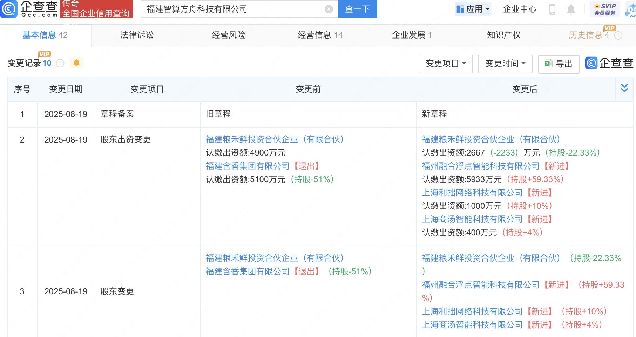The width and height of the screenshot is (636, 337).
Task: Open 福州融合浮点智能科技有限公司 link in row 2
Action: (x=481, y=166)
